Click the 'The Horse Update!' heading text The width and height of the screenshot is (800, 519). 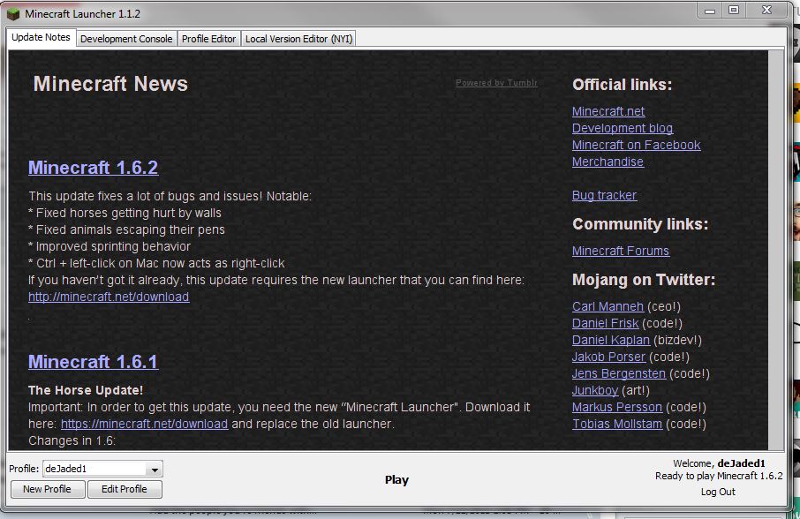(86, 390)
